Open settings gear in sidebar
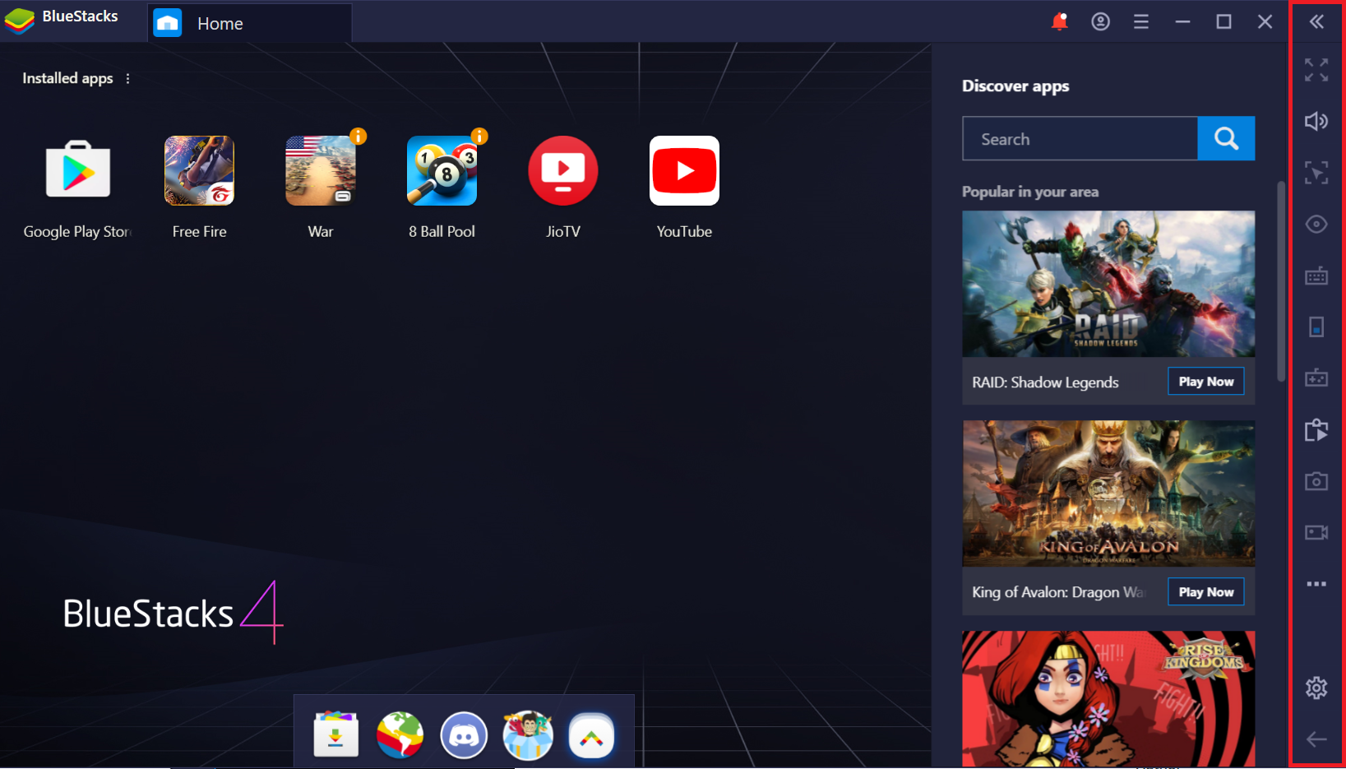1346x769 pixels. pyautogui.click(x=1316, y=688)
